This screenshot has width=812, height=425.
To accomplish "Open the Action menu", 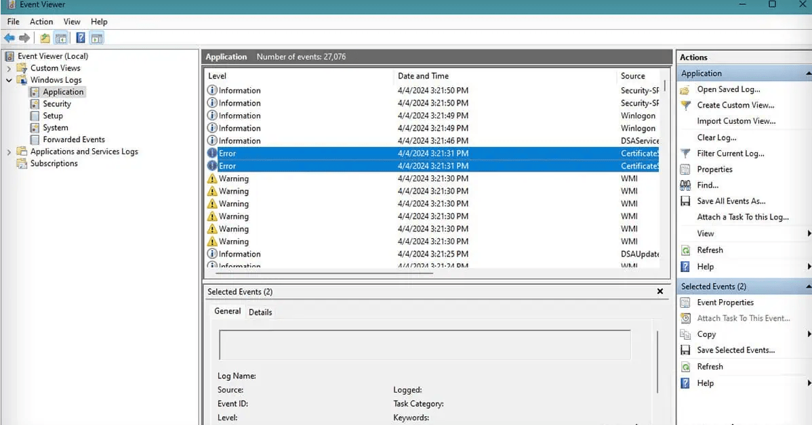I will point(41,22).
